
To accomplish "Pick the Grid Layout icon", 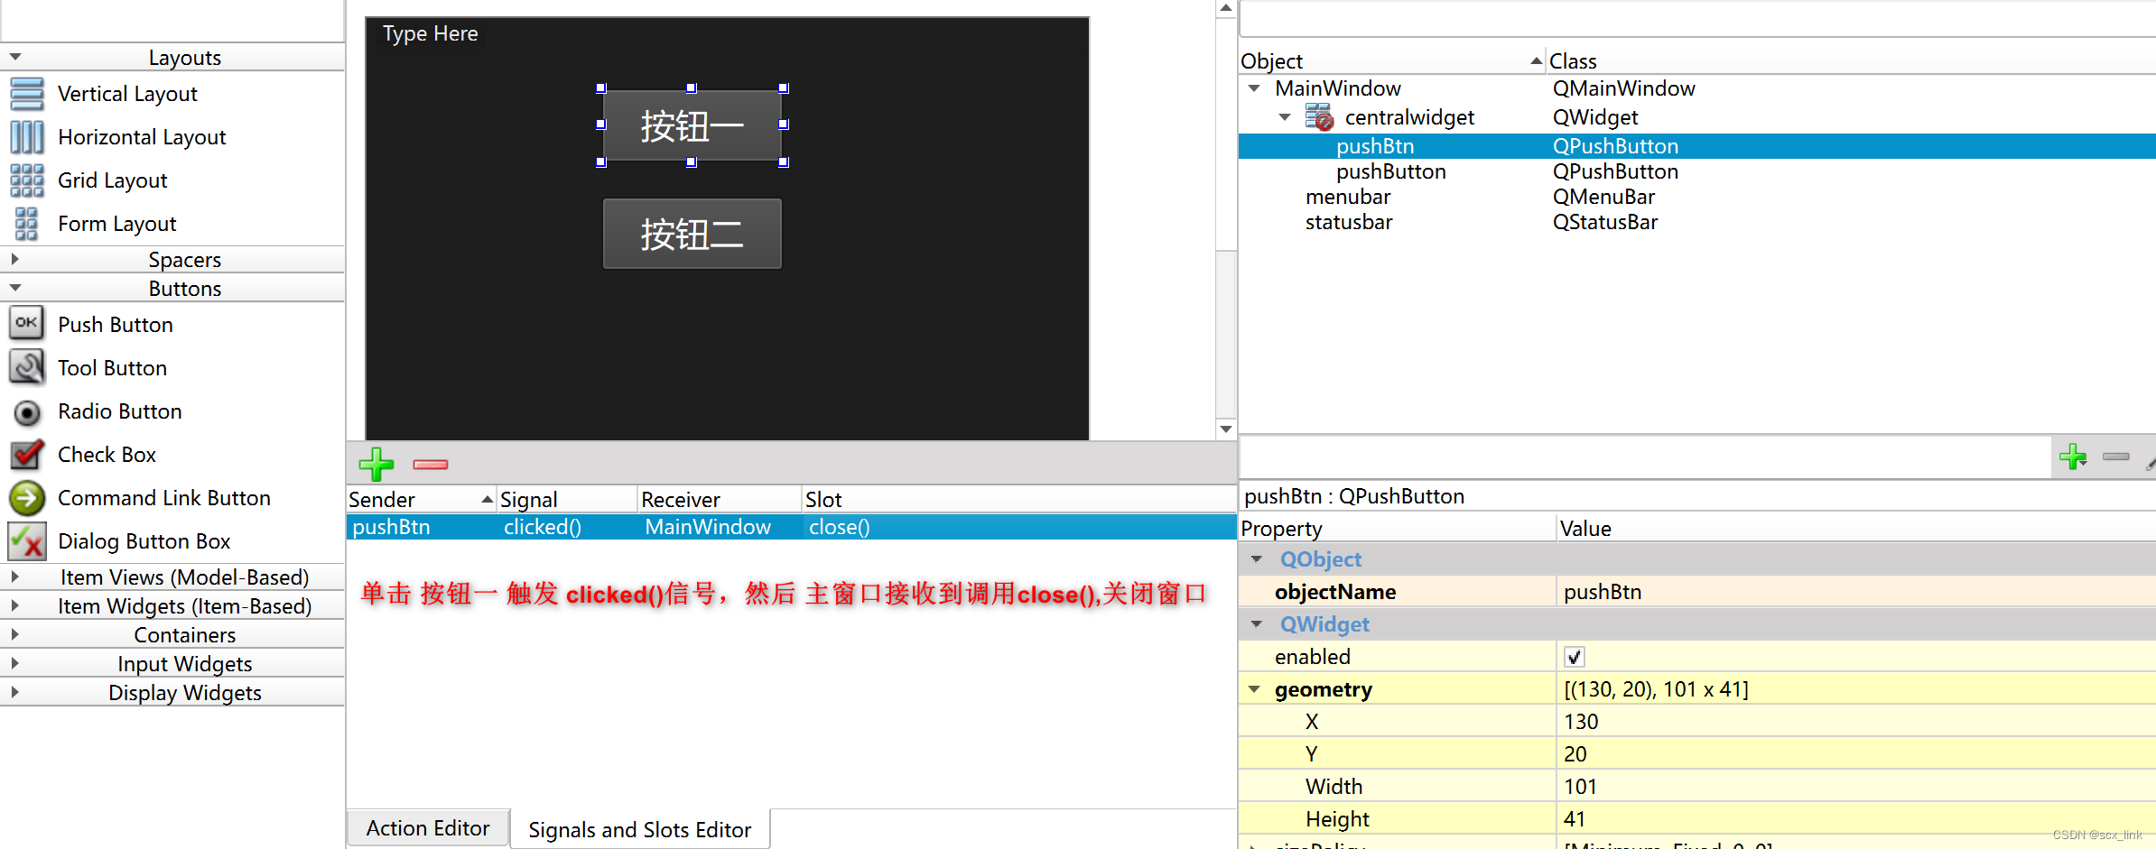I will tap(27, 180).
